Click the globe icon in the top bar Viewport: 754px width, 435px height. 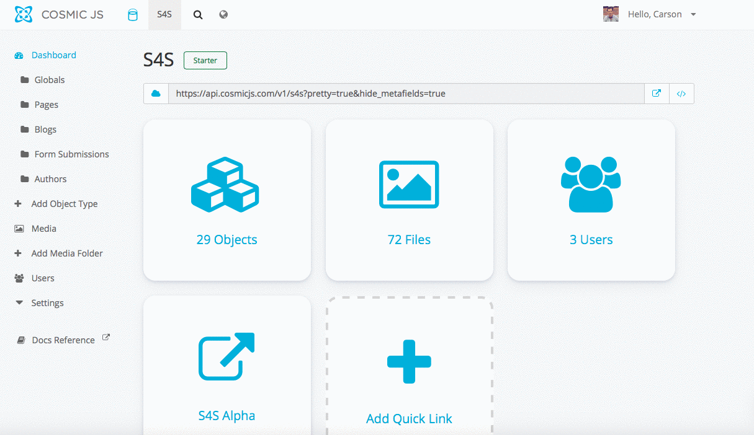[223, 14]
